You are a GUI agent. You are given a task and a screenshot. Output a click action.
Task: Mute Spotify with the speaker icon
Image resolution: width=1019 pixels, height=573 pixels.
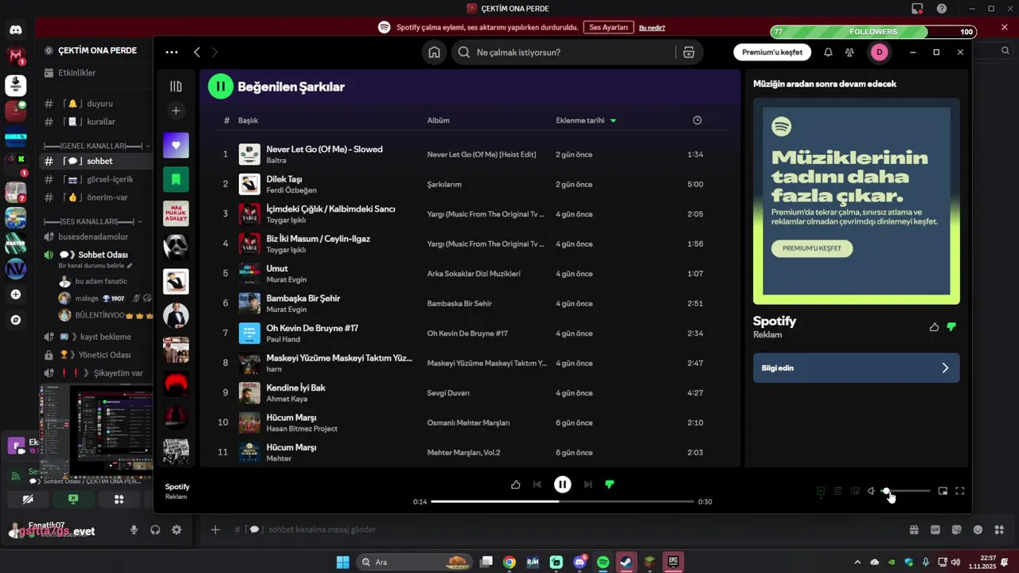coord(871,491)
